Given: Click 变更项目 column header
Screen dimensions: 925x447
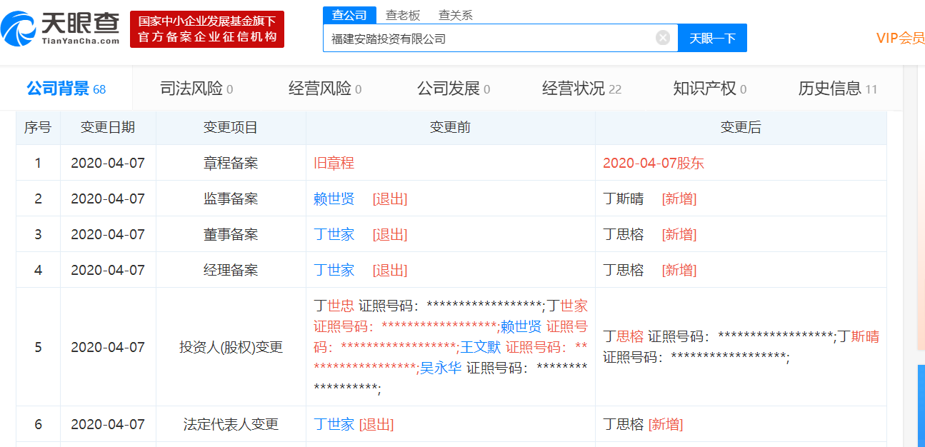Looking at the screenshot, I should (x=231, y=127).
